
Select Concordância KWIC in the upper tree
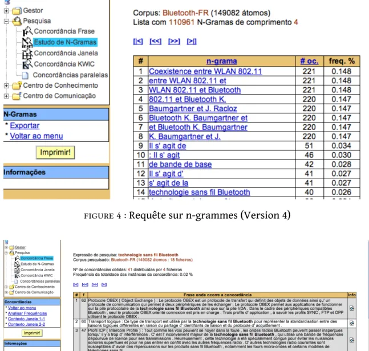pyautogui.click(x=64, y=64)
